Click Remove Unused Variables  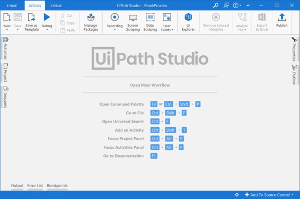(216, 22)
